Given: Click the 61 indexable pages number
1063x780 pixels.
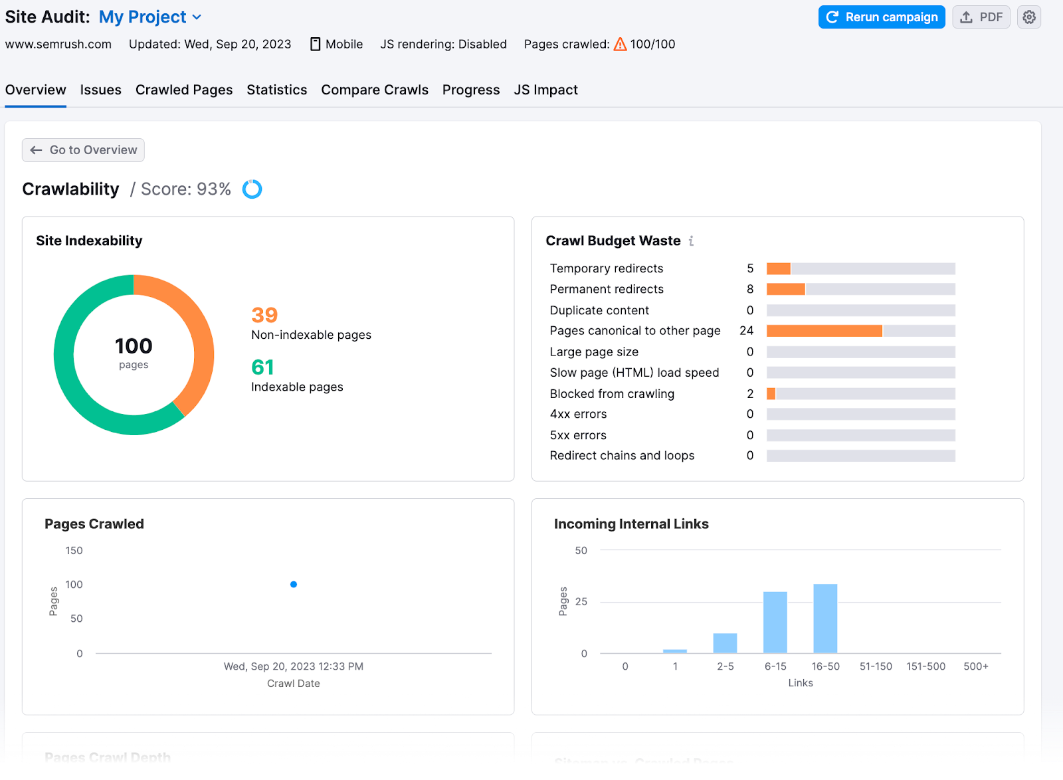Looking at the screenshot, I should pos(262,367).
